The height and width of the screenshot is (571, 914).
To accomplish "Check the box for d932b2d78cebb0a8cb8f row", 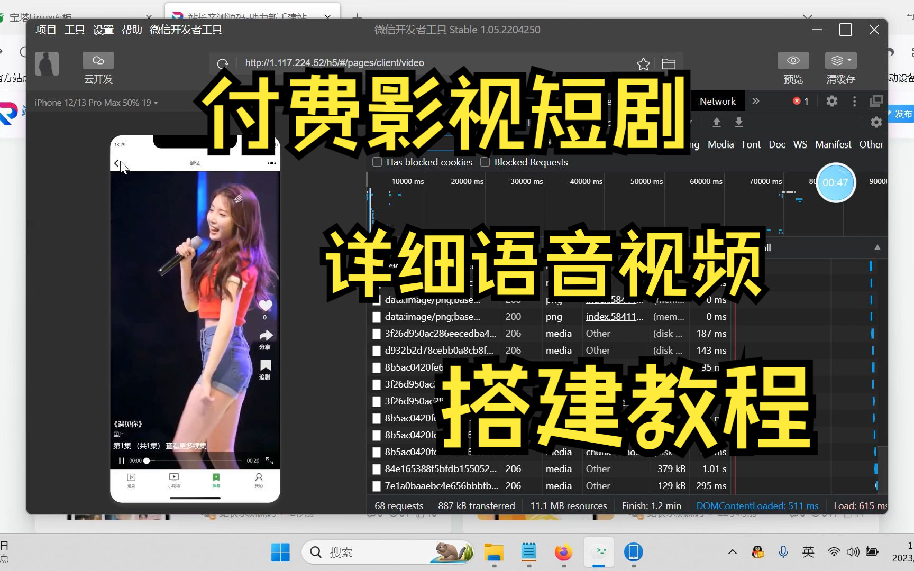I will 377,351.
